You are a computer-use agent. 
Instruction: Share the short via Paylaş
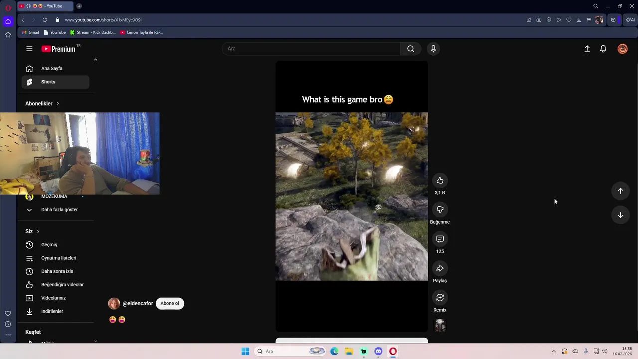coord(440,269)
